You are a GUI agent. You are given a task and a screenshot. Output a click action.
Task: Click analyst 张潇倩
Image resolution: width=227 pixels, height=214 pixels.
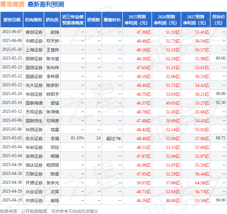pyautogui.click(x=52, y=112)
